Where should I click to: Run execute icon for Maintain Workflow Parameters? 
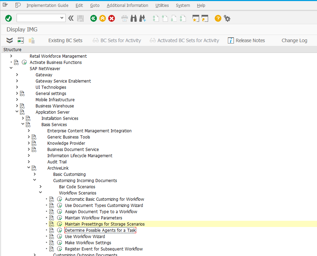[x=59, y=218]
